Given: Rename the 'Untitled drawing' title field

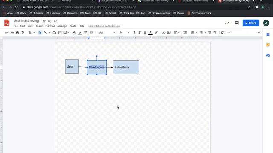Looking at the screenshot, I should click(x=26, y=21).
